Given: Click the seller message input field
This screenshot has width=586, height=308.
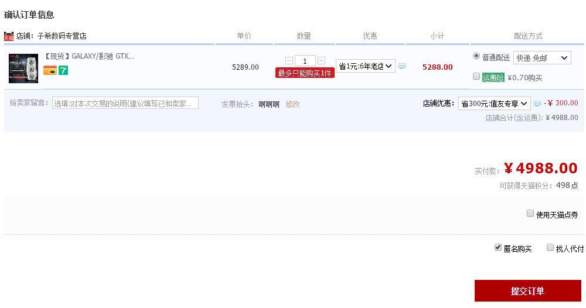Looking at the screenshot, I should click(x=125, y=104).
